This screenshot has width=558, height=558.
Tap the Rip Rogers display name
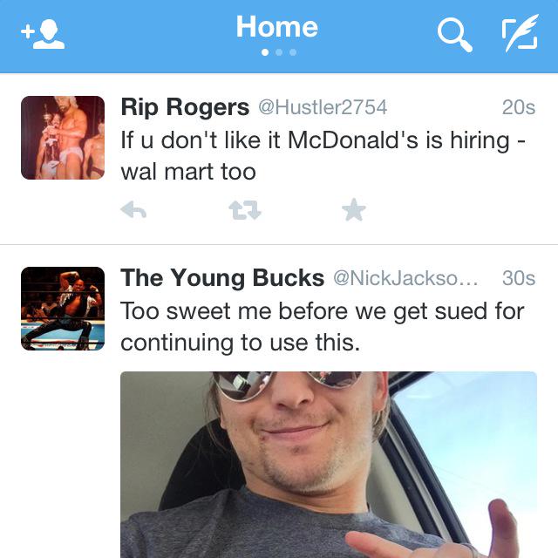point(184,107)
